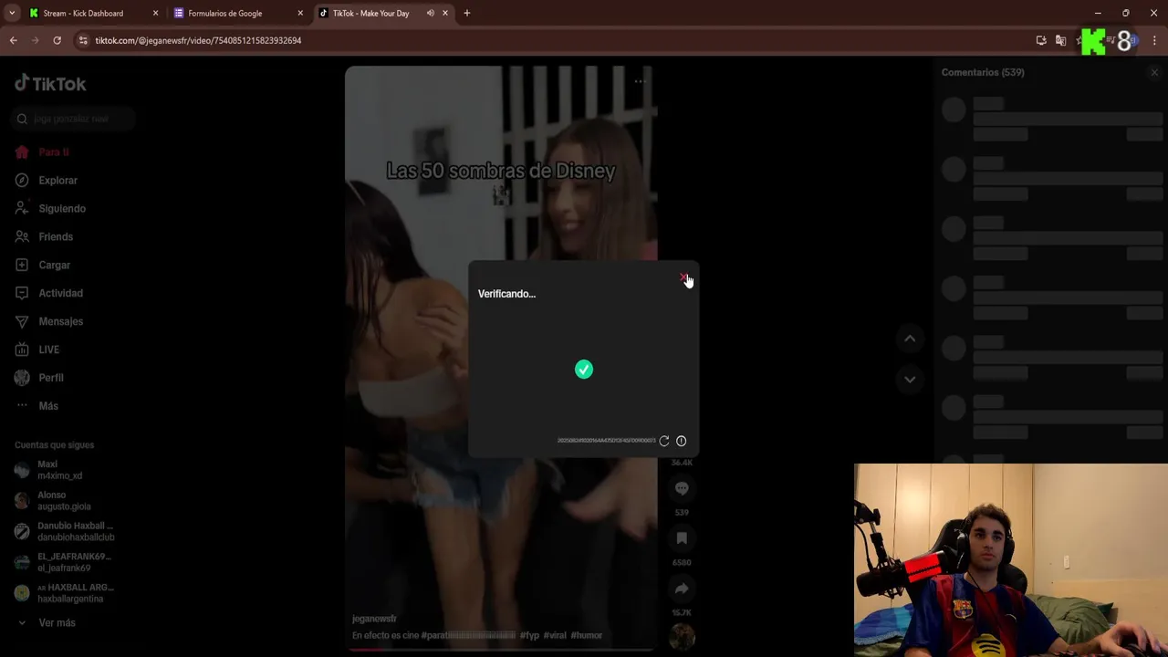Click the #humor hashtag

[x=586, y=635]
